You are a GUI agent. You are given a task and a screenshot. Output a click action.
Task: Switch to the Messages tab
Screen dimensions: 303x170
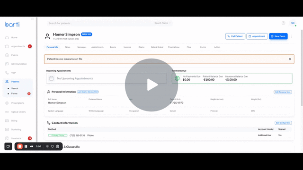(82, 47)
